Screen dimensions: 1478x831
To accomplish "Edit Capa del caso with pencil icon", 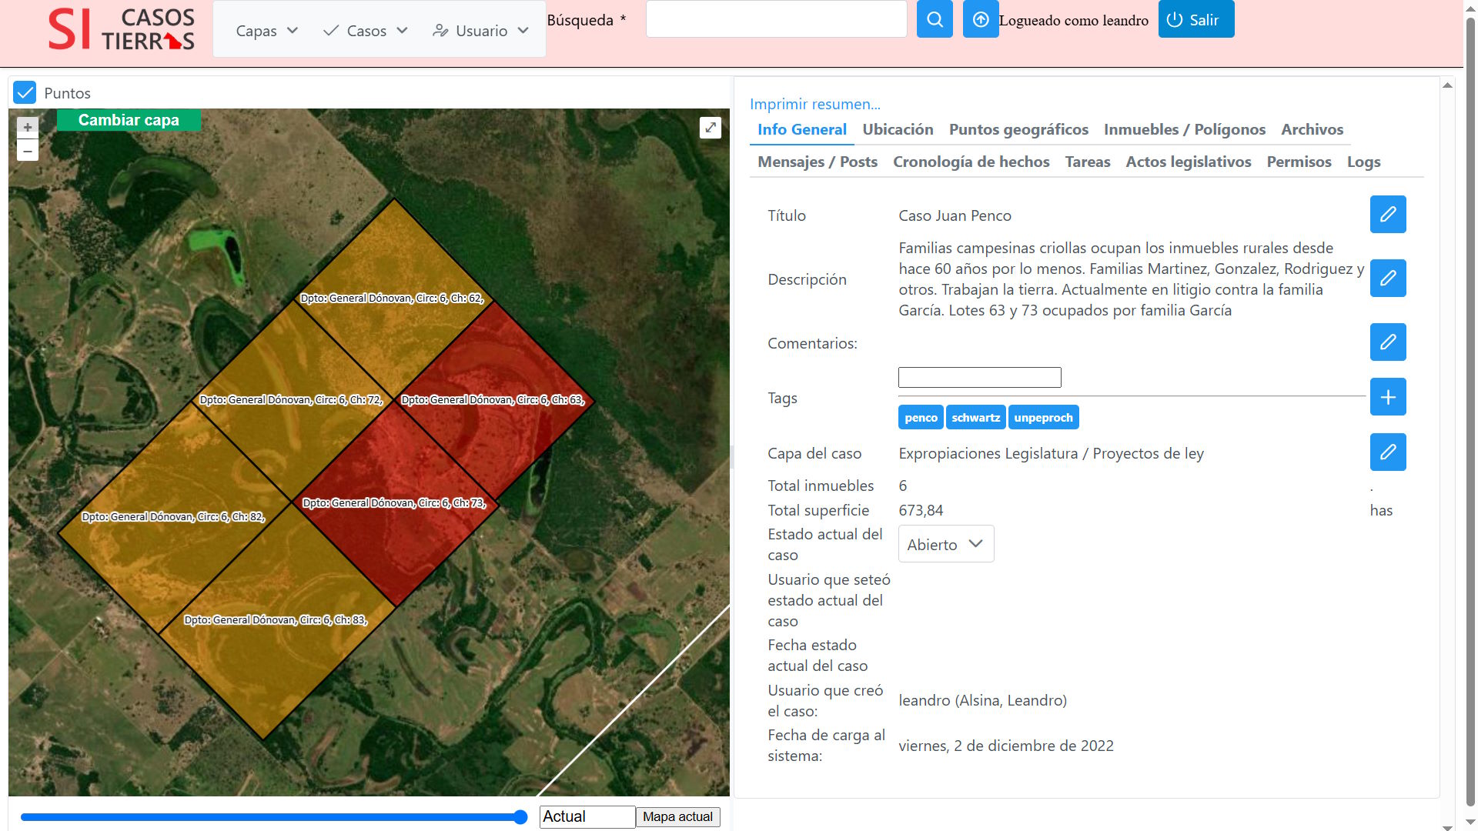I will pos(1387,452).
